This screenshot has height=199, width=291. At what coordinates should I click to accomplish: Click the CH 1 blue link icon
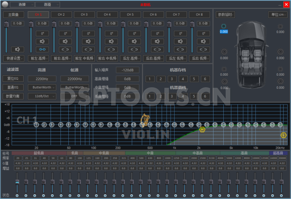[x=42, y=49]
